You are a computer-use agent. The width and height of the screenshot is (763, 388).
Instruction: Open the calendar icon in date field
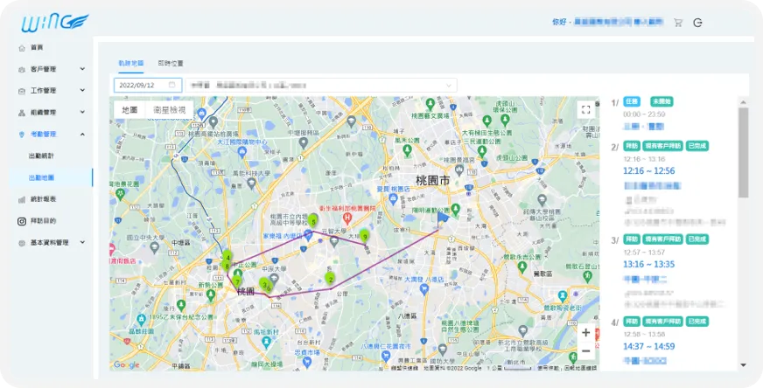[171, 85]
